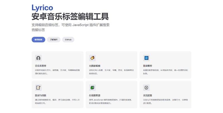This screenshot has width=223, height=113.
Task: Click the JavaScript description under 在线搜索源
Action: pos(110,102)
